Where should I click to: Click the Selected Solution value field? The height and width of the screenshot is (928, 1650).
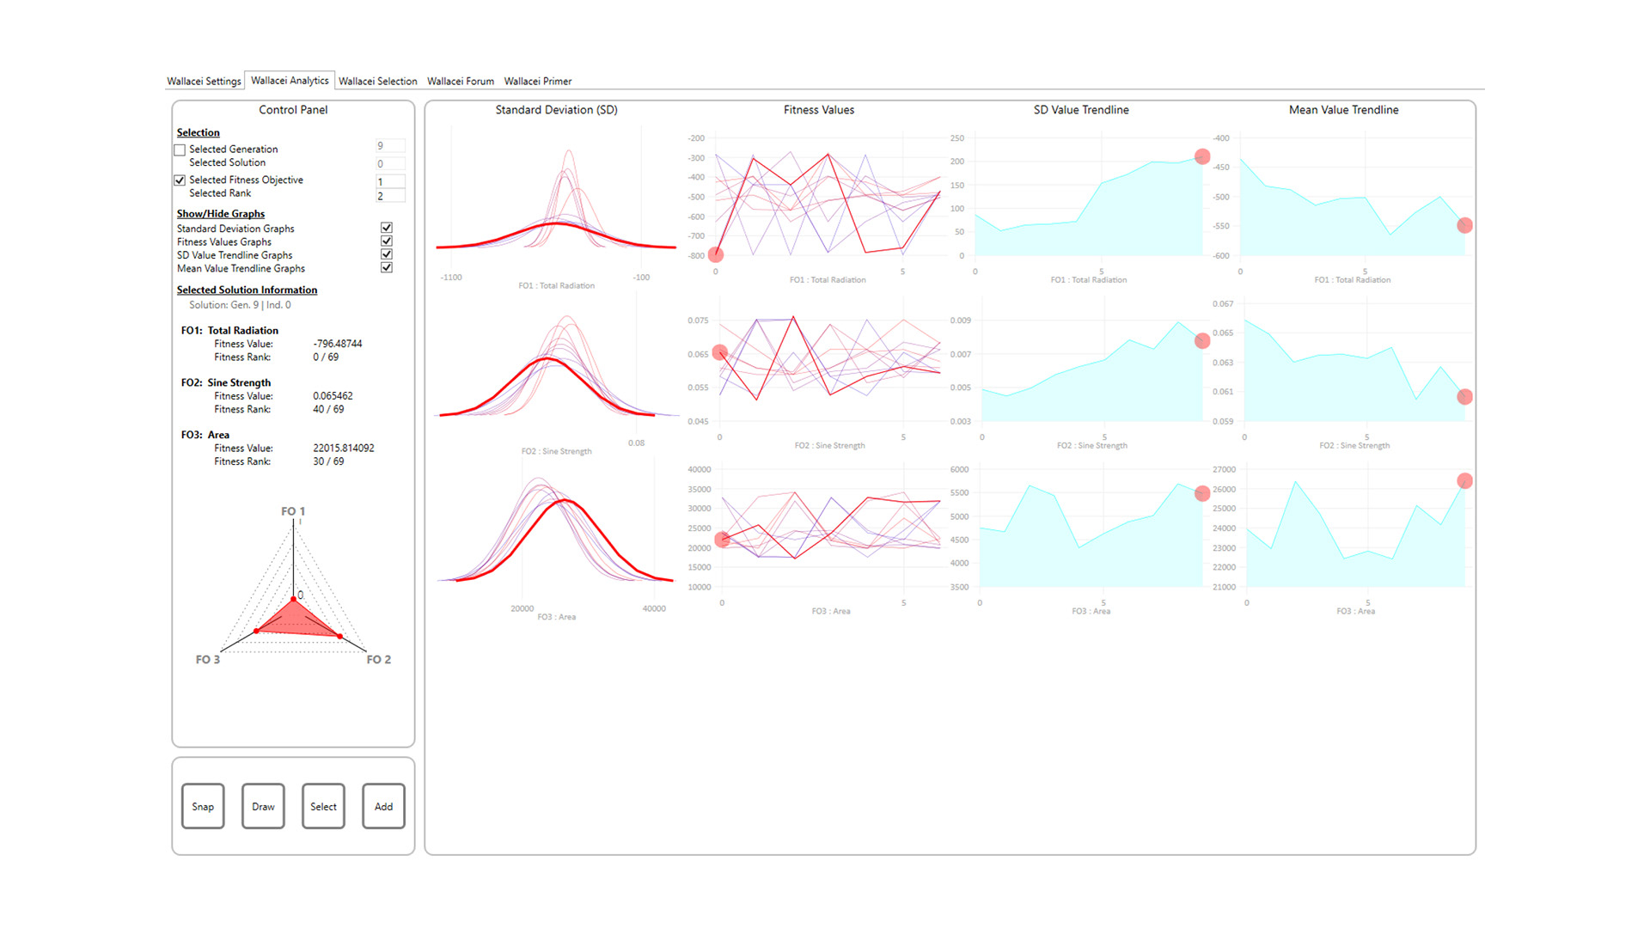[x=390, y=163]
